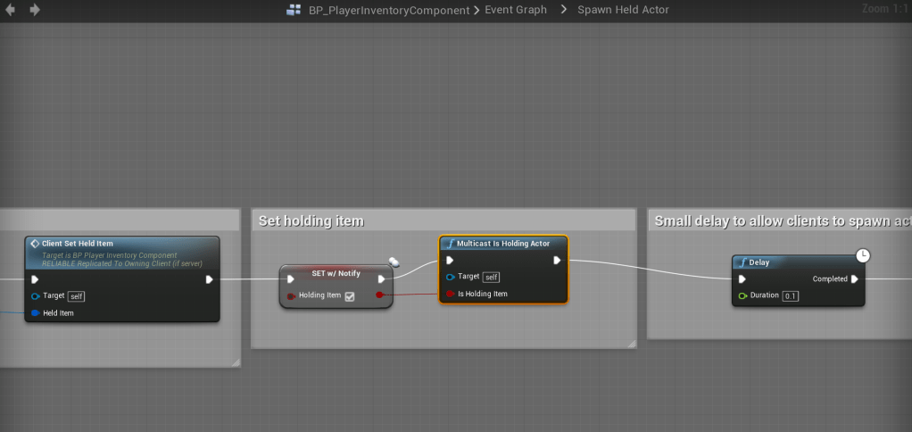This screenshot has height=432, width=912.
Task: Go back with the left navigation arrow
Action: (x=10, y=10)
